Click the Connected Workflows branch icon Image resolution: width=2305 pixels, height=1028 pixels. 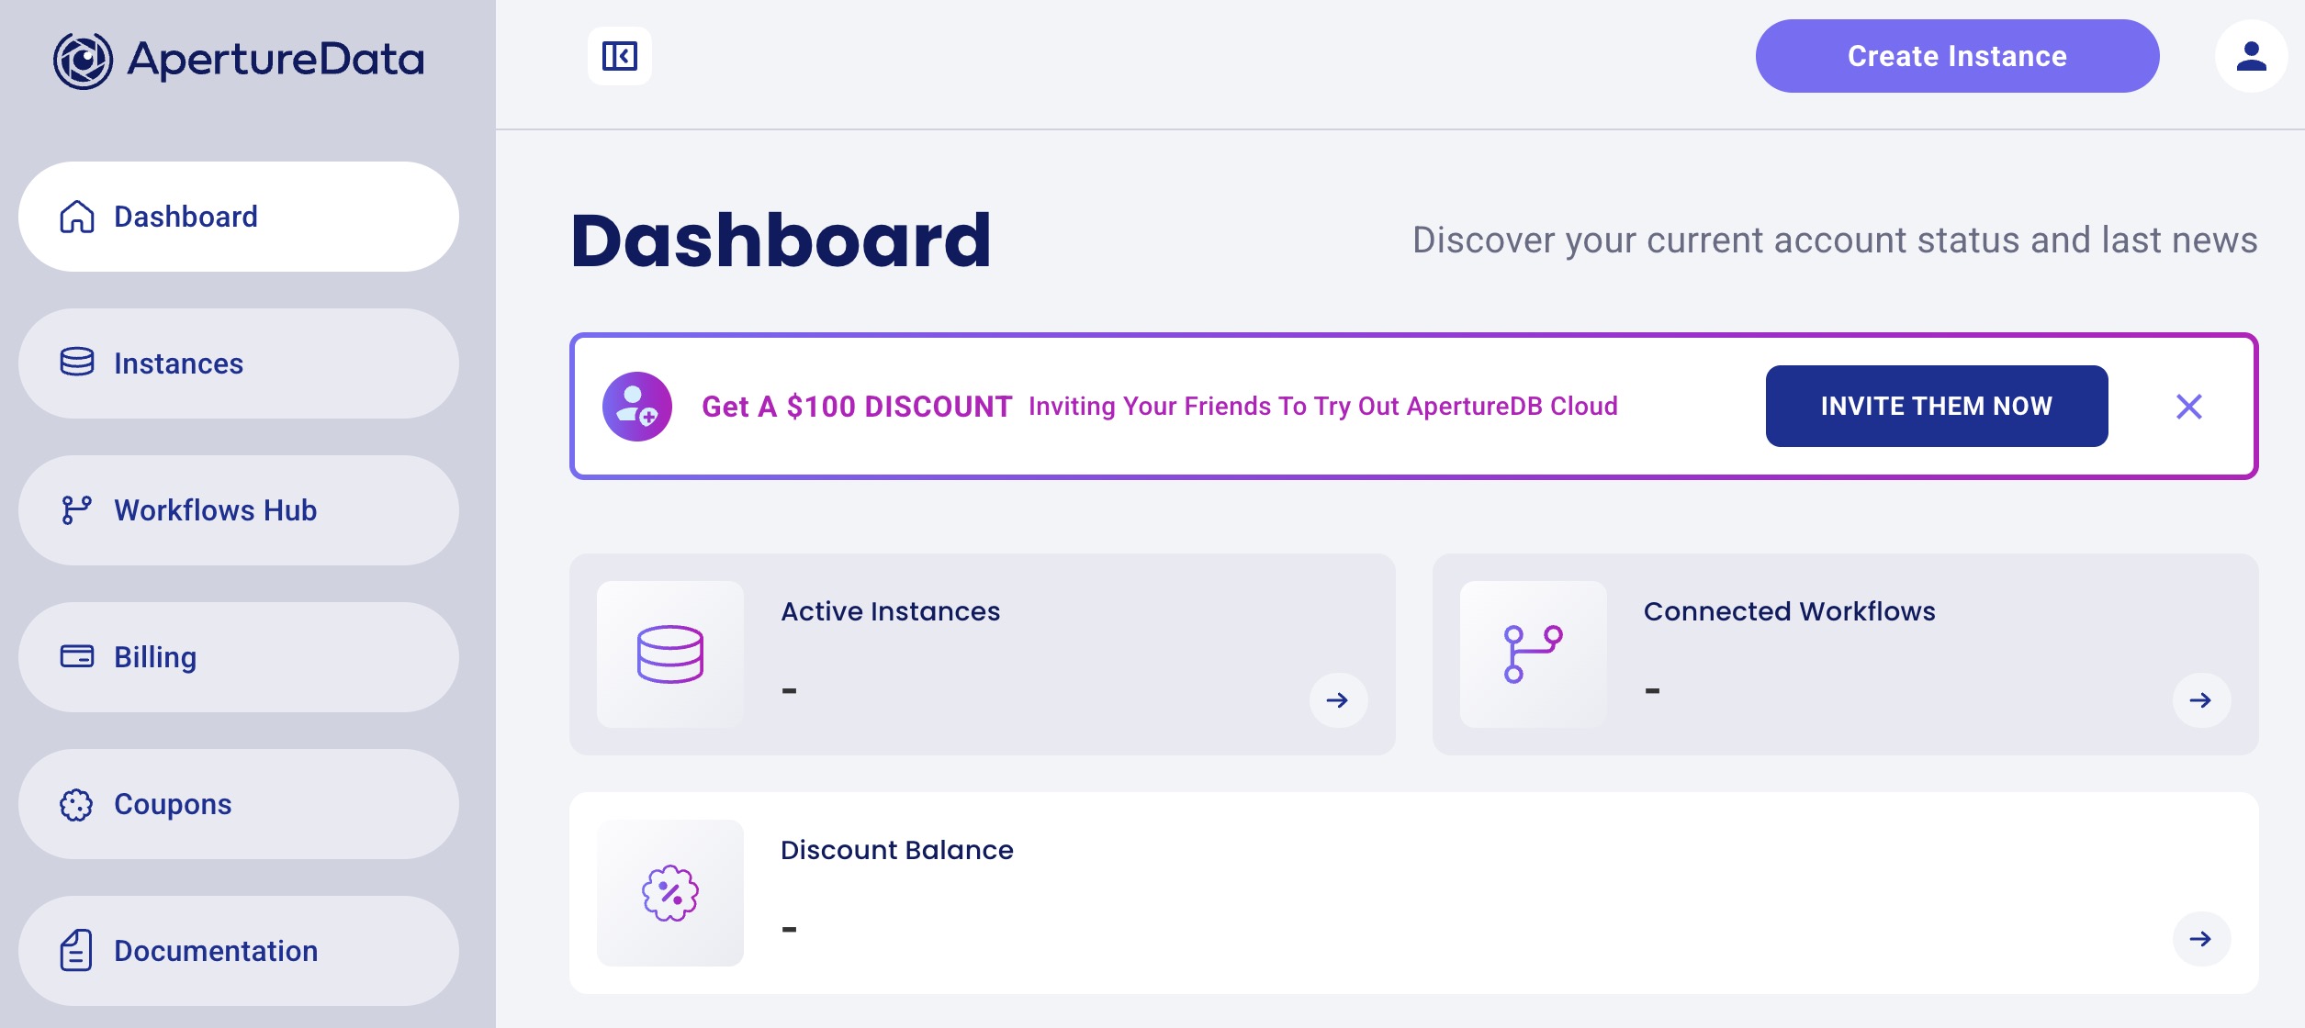coord(1534,654)
